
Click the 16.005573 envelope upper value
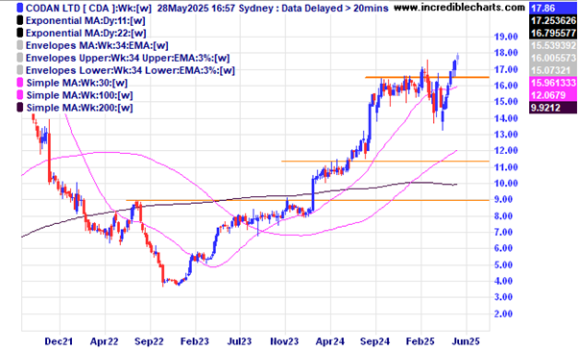tap(553, 58)
